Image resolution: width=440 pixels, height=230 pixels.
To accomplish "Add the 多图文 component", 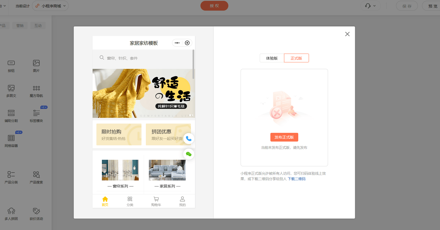I will coord(11,91).
